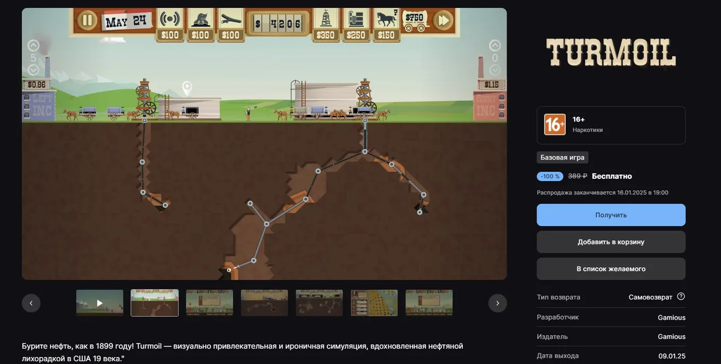Click the Right Inc $1.15 price sign
721x364 pixels.
coord(491,85)
